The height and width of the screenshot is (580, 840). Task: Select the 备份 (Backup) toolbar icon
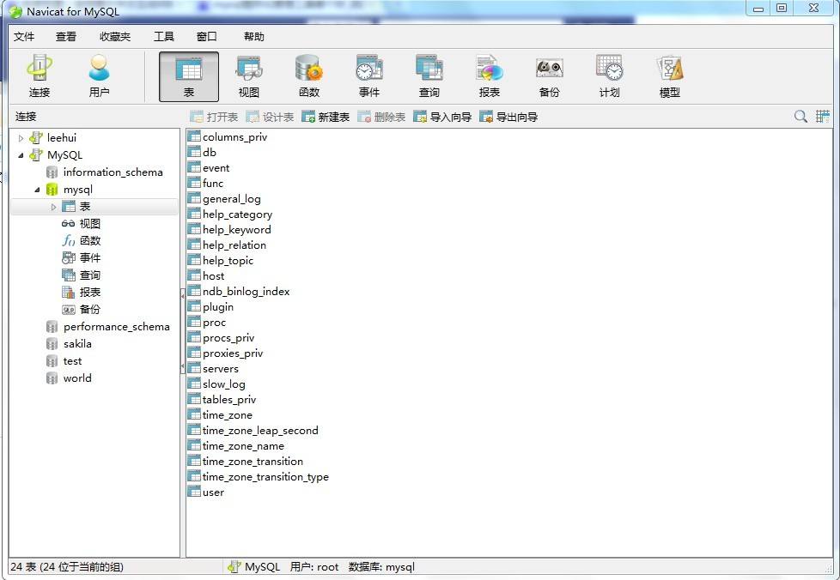549,76
